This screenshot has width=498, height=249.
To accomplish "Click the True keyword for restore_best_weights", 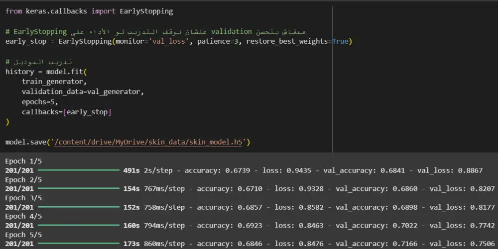I will click(340, 41).
